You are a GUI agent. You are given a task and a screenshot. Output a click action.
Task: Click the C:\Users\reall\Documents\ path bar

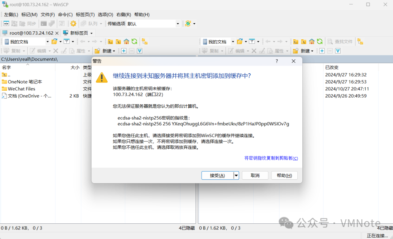point(46,59)
